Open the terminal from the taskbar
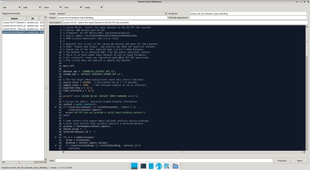Viewport: 310px width, 170px height. (x=143, y=166)
